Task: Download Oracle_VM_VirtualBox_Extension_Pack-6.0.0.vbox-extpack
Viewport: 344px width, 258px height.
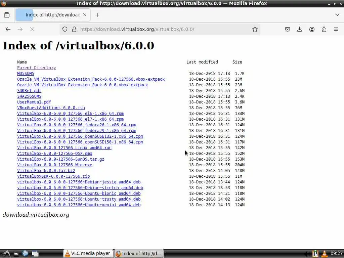Action: coord(83,85)
